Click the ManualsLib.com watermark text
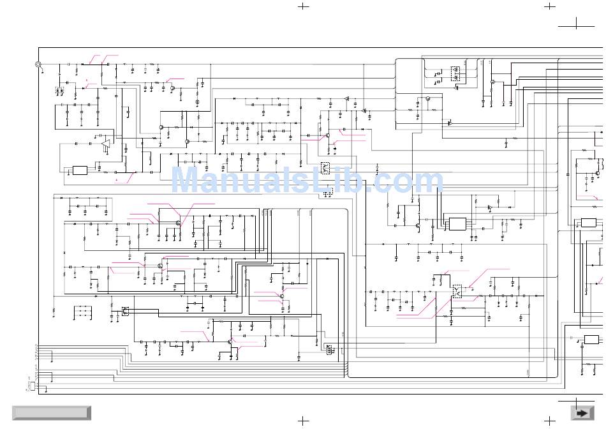Image resolution: width=606 pixels, height=429 pixels. [x=307, y=181]
